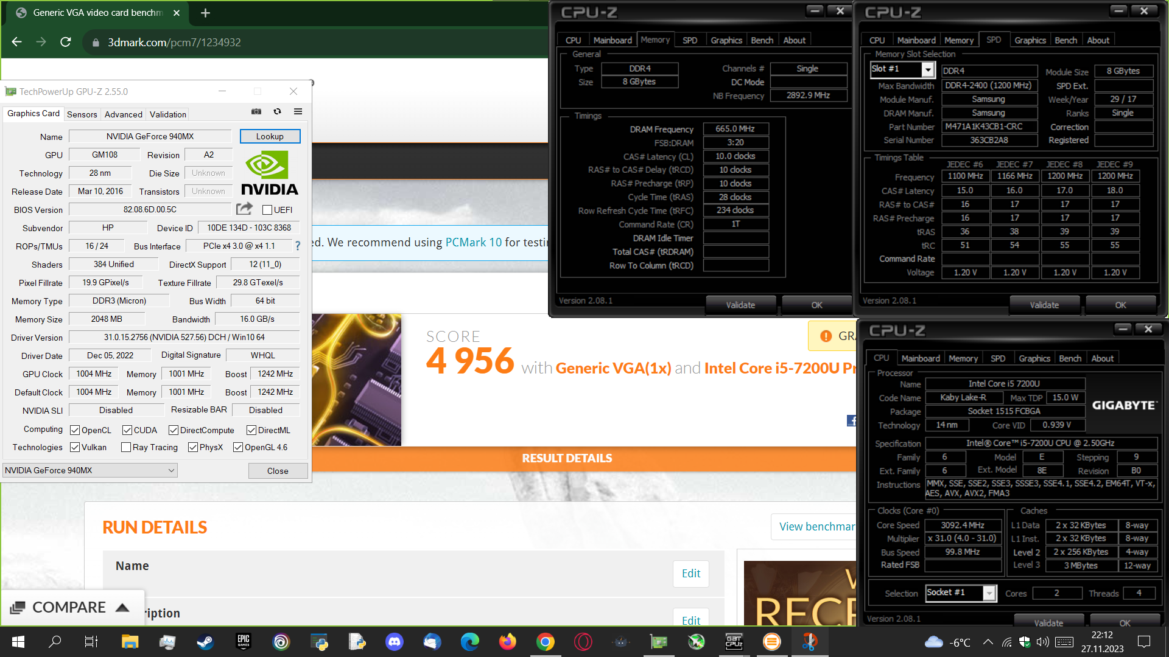Open Steam from the taskbar
Image resolution: width=1169 pixels, height=657 pixels.
[205, 642]
